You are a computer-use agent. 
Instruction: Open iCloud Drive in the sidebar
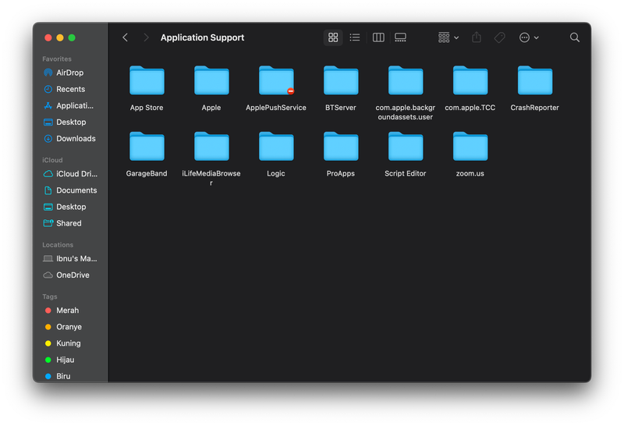pyautogui.click(x=70, y=174)
